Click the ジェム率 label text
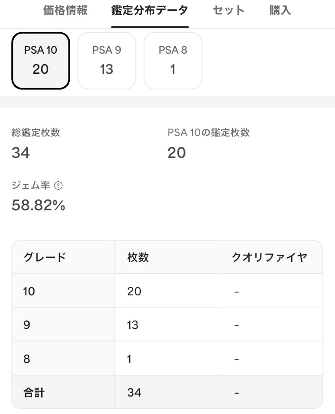This screenshot has height=414, width=335. tap(30, 185)
